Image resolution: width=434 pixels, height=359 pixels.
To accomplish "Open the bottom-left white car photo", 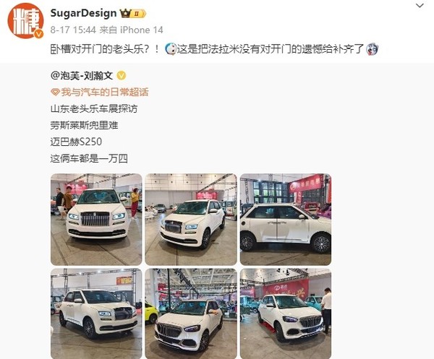I will click(96, 313).
